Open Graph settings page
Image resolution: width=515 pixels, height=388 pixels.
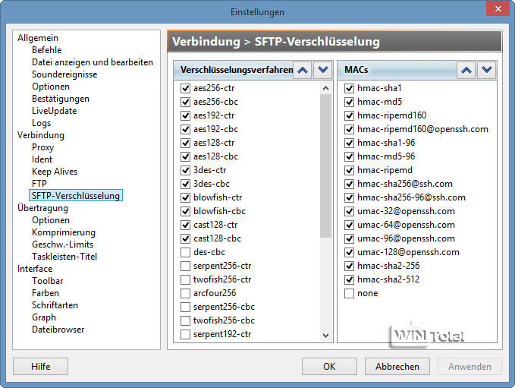(x=44, y=317)
